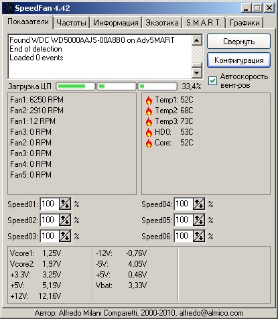Screen dimensions: 278x319
Task: Click the Speed02 spinner arrows
Action: [x=65, y=220]
